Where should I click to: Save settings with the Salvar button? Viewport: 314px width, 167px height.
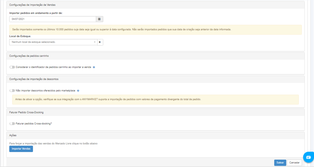tap(280, 163)
